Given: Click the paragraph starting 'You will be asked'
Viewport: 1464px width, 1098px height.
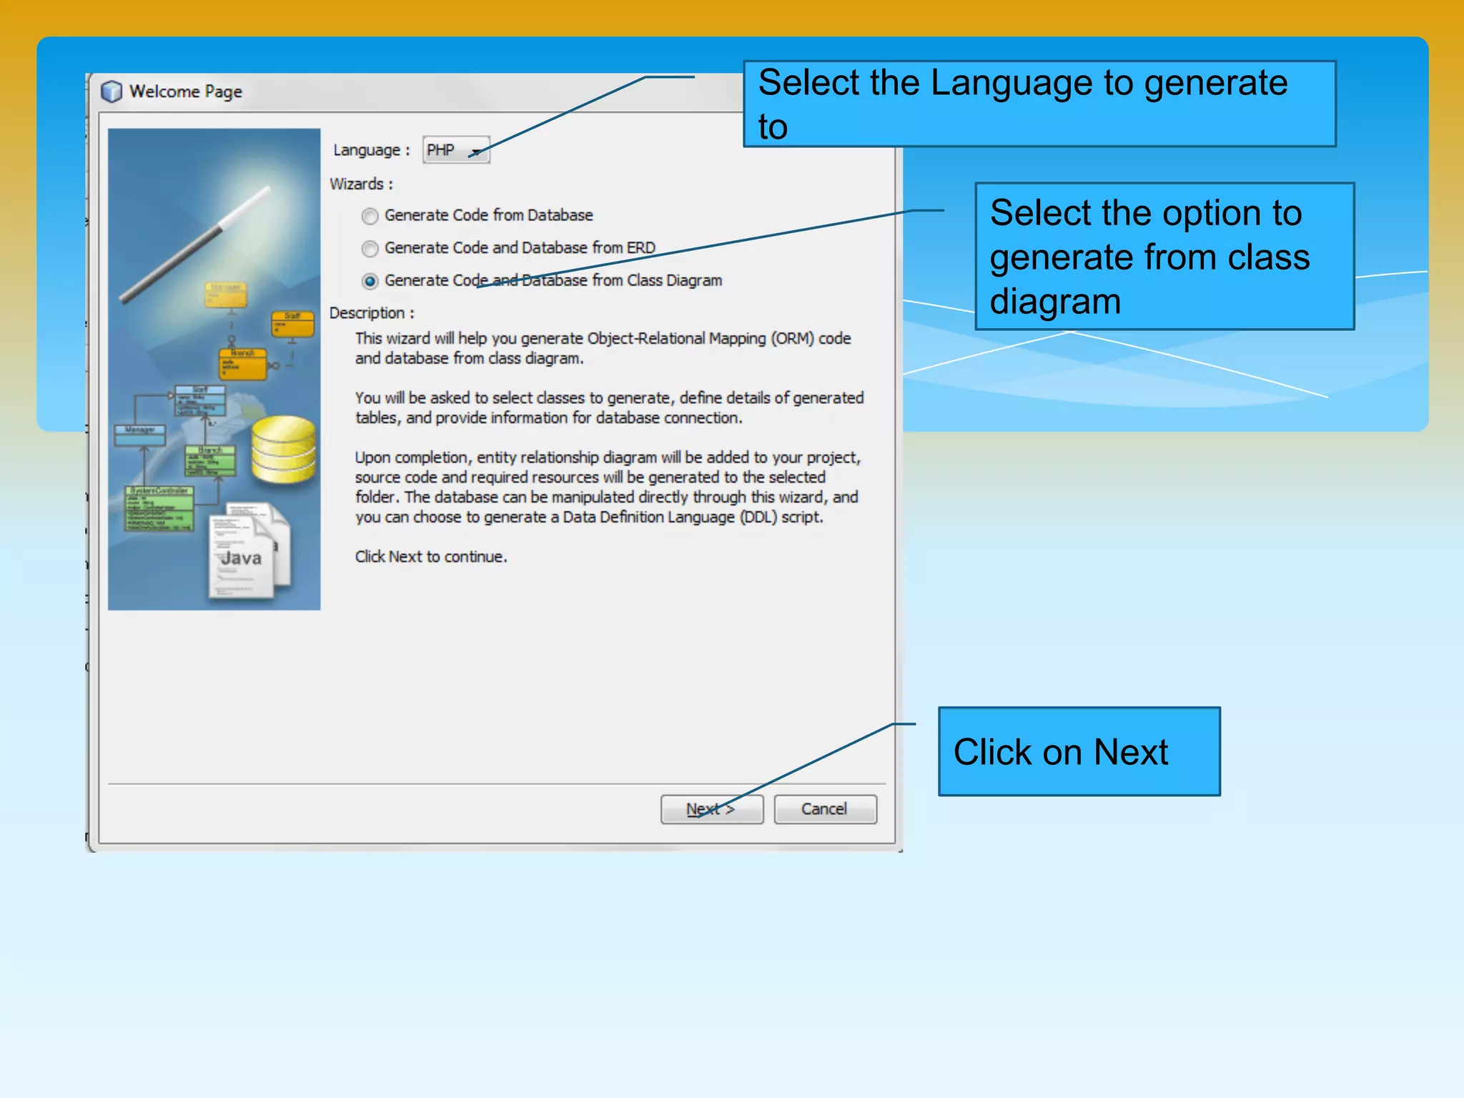Looking at the screenshot, I should 610,407.
